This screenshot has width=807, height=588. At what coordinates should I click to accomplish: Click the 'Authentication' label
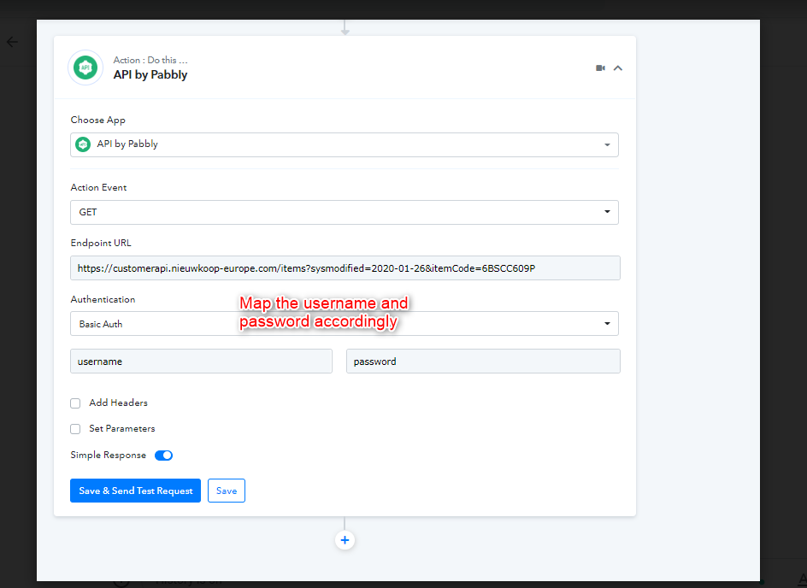(x=103, y=299)
